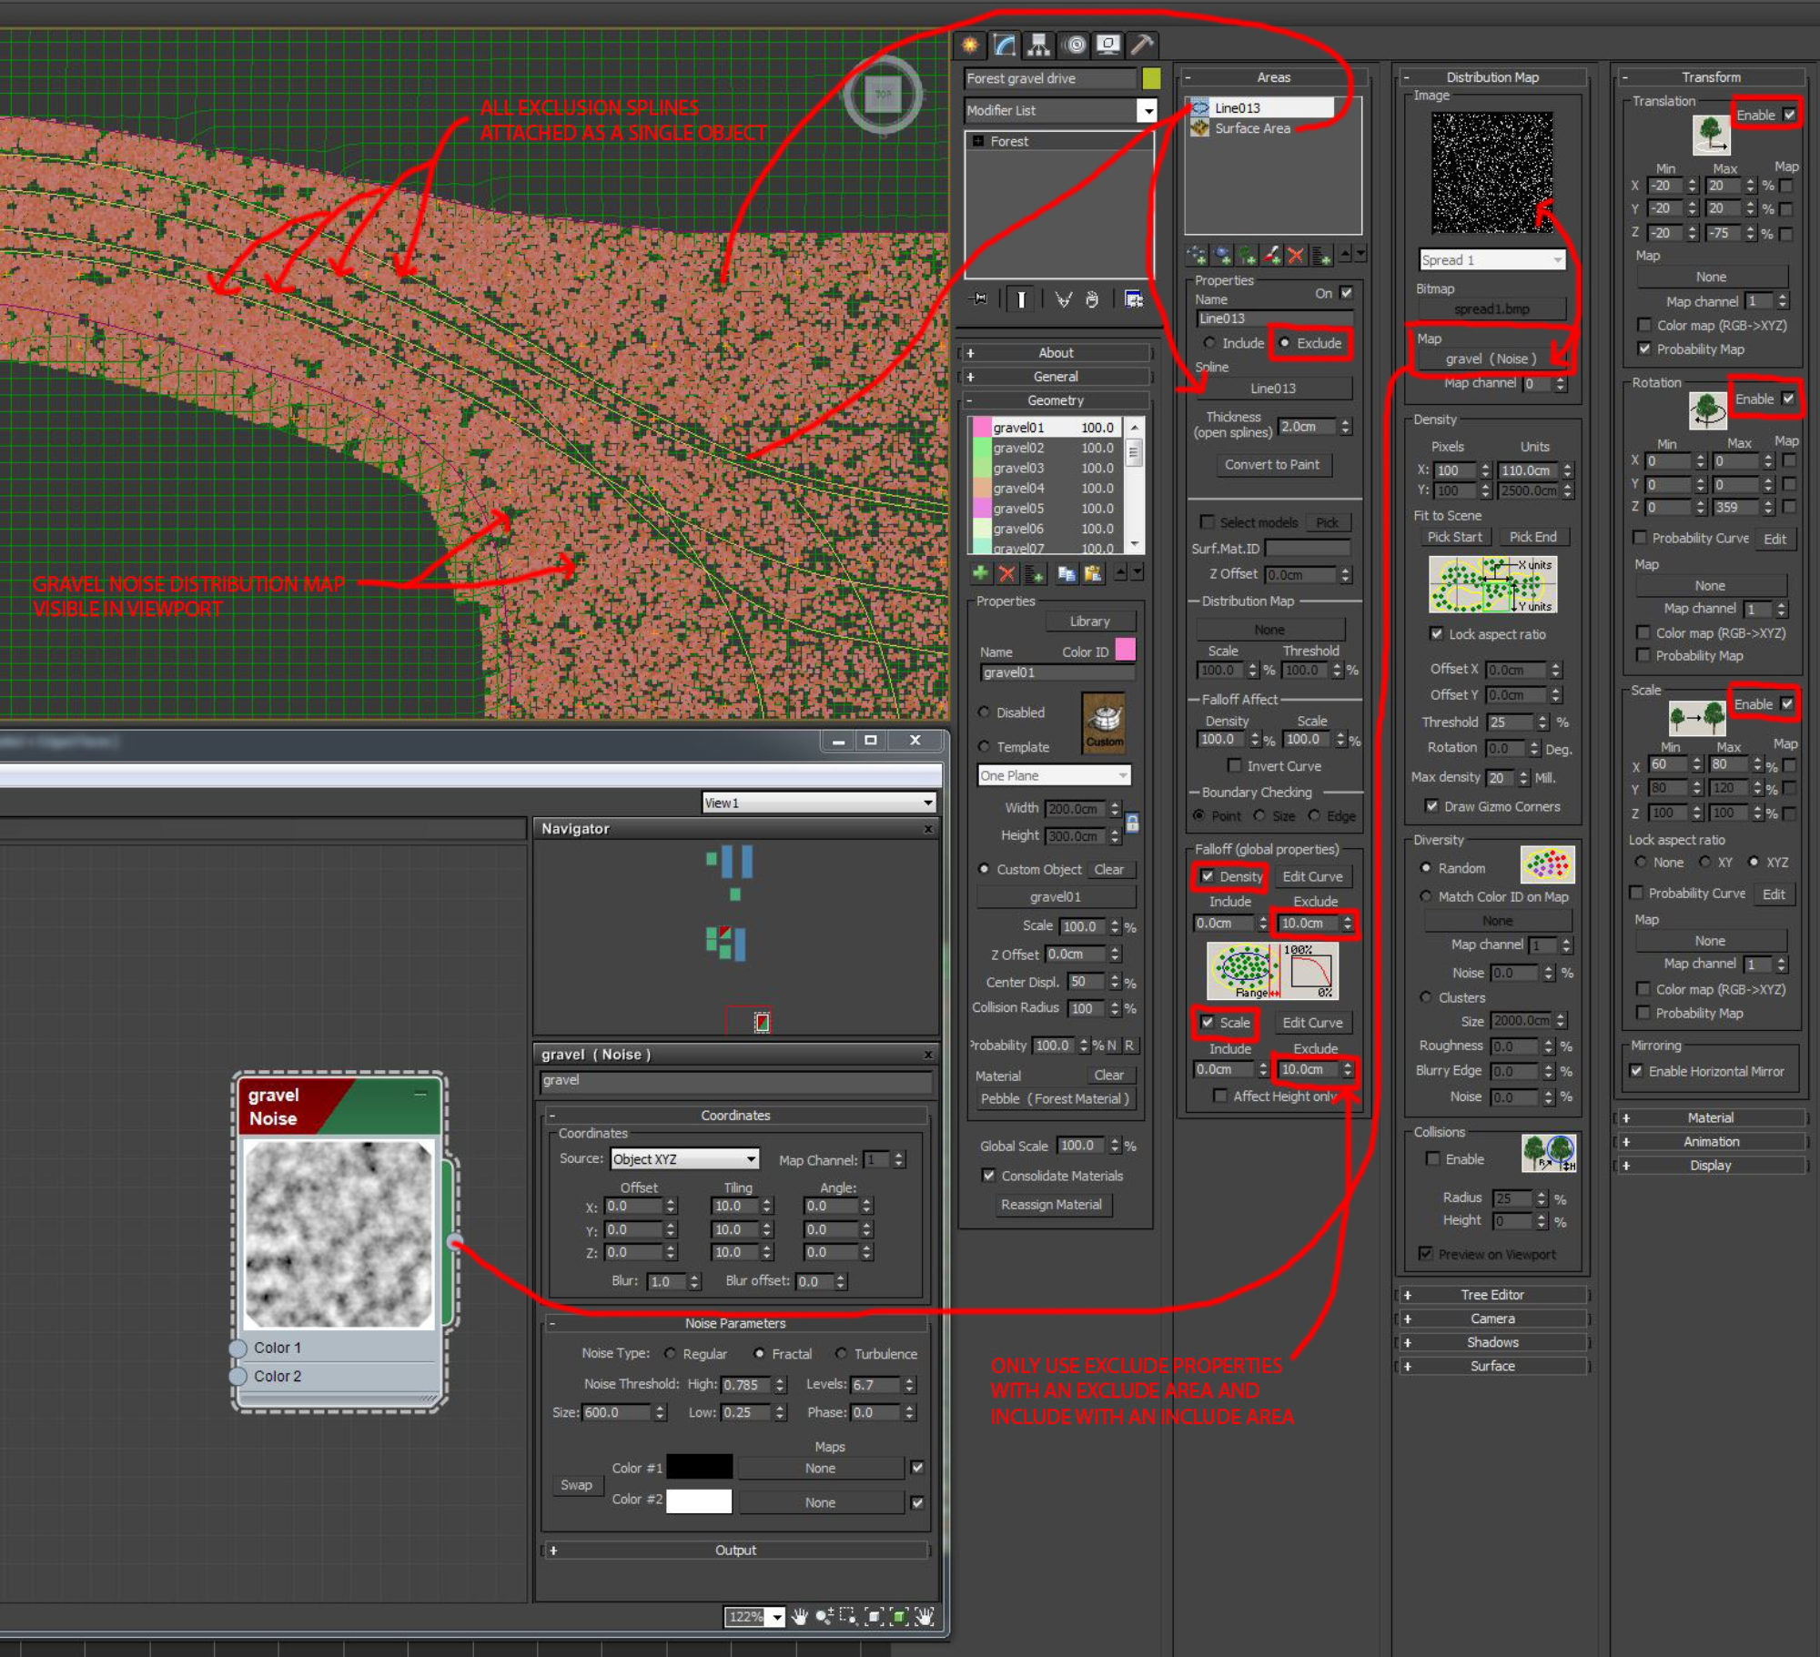Expand the Output rollout

(x=735, y=1550)
